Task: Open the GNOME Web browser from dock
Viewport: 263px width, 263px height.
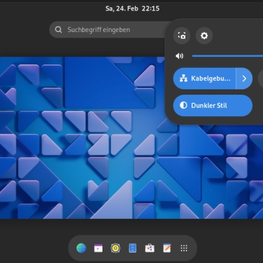Action: tap(82, 248)
